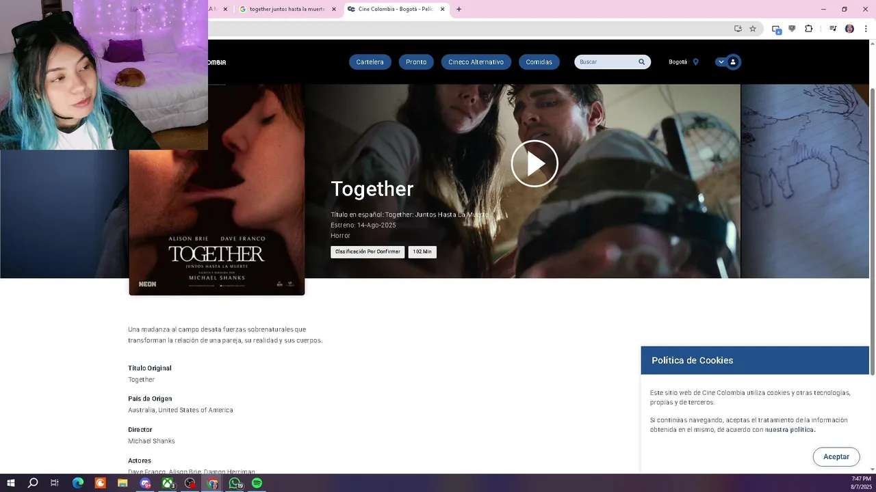The width and height of the screenshot is (876, 492).
Task: Launch Microsoft Edge from the taskbar
Action: tap(77, 483)
